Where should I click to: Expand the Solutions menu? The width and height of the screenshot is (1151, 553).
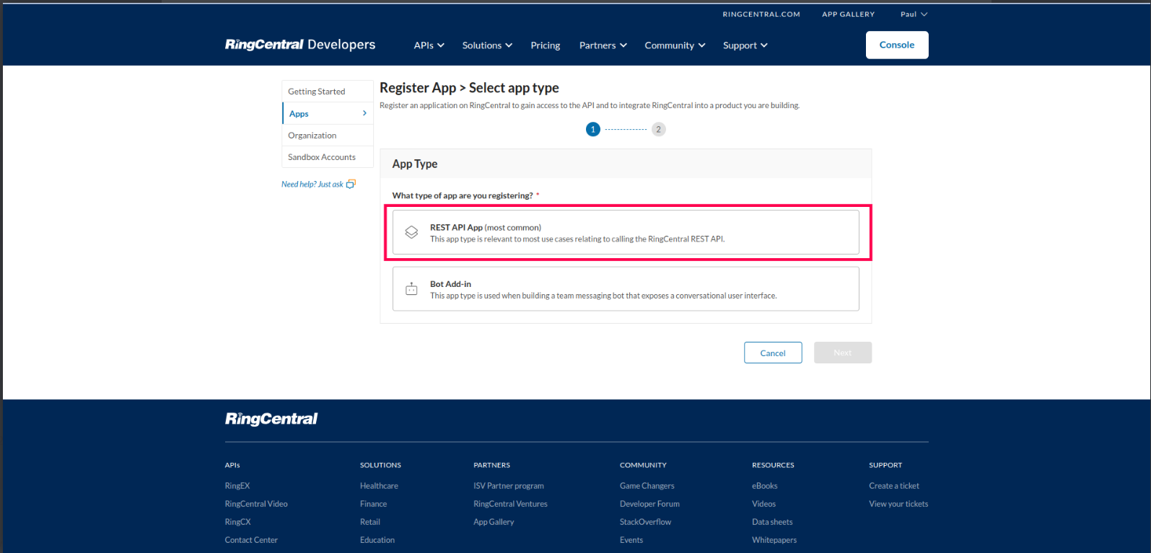pyautogui.click(x=487, y=45)
